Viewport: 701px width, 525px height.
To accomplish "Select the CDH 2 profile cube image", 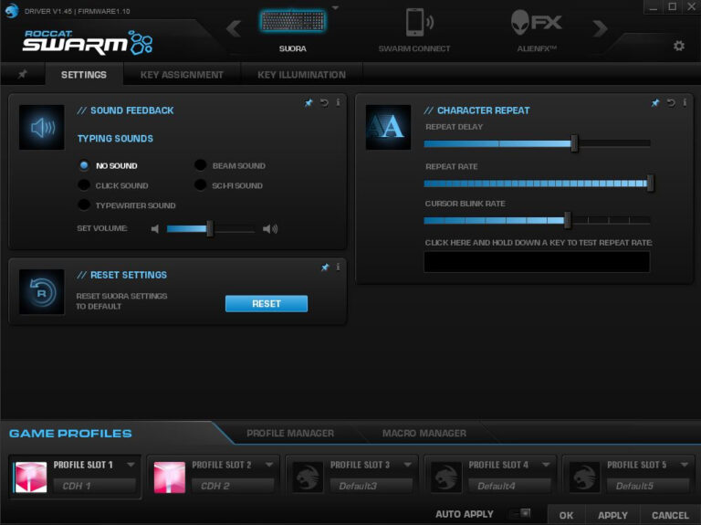I will [x=170, y=478].
